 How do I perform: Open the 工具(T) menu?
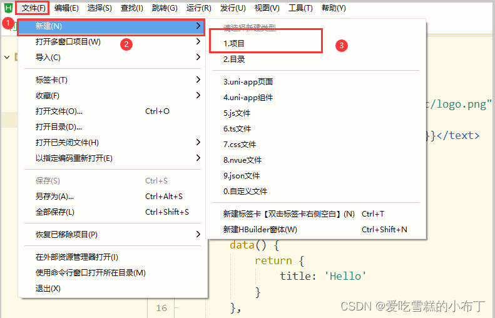point(300,8)
